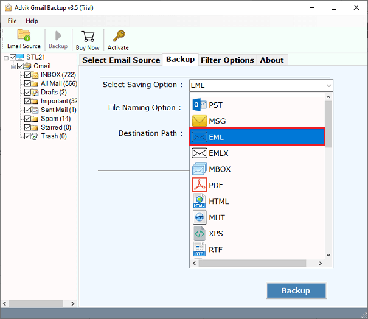368x319 pixels.
Task: Click the Sent Mail folder icon
Action: (x=35, y=110)
